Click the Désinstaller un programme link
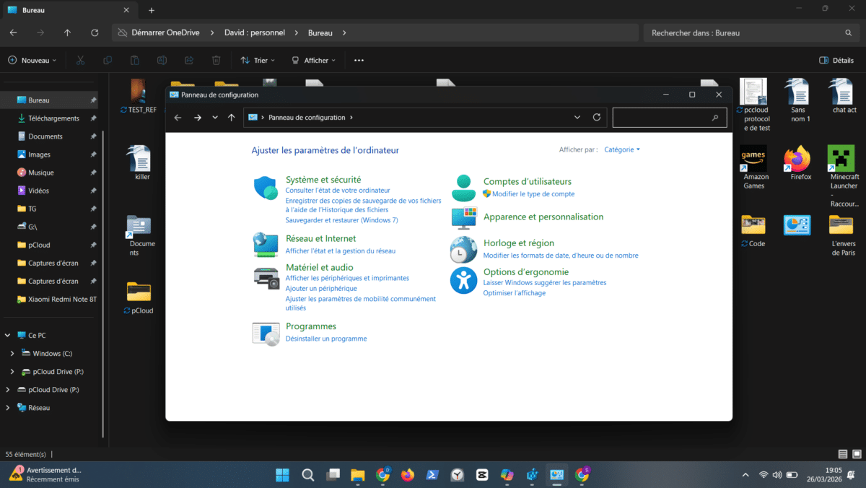The width and height of the screenshot is (866, 488). tap(326, 338)
